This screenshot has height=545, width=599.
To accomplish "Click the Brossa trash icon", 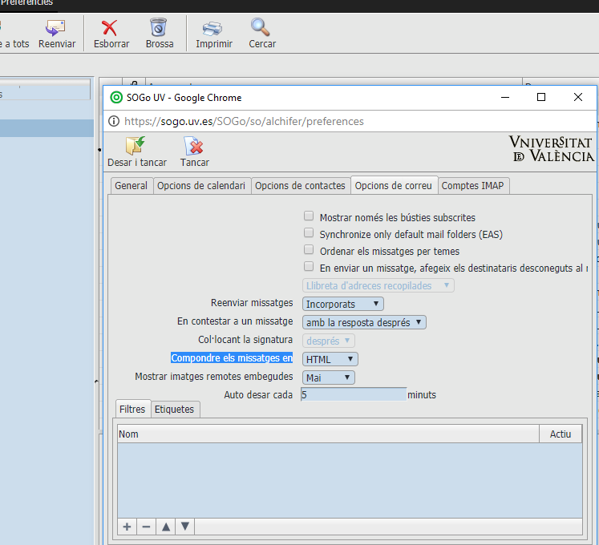I will tap(159, 29).
